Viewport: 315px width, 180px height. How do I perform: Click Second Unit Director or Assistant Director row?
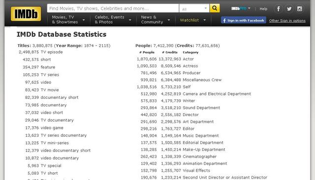coord(204,178)
